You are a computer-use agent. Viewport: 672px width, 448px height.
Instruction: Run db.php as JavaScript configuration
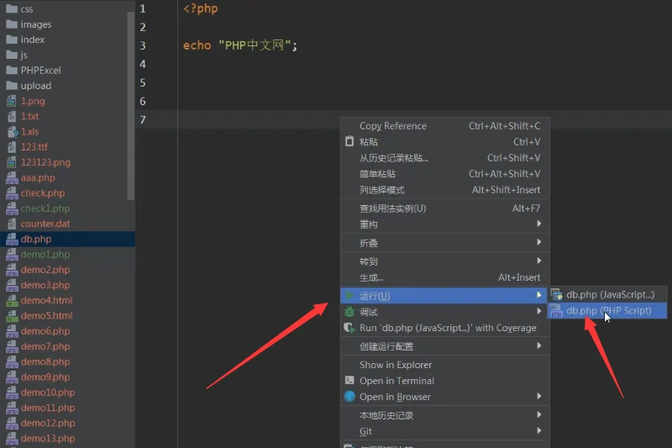coord(607,294)
